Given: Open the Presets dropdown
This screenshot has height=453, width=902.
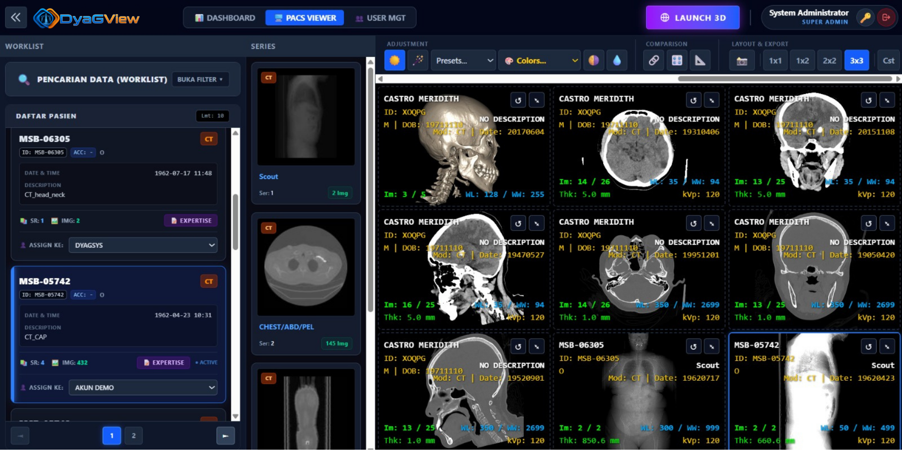Looking at the screenshot, I should (x=463, y=61).
